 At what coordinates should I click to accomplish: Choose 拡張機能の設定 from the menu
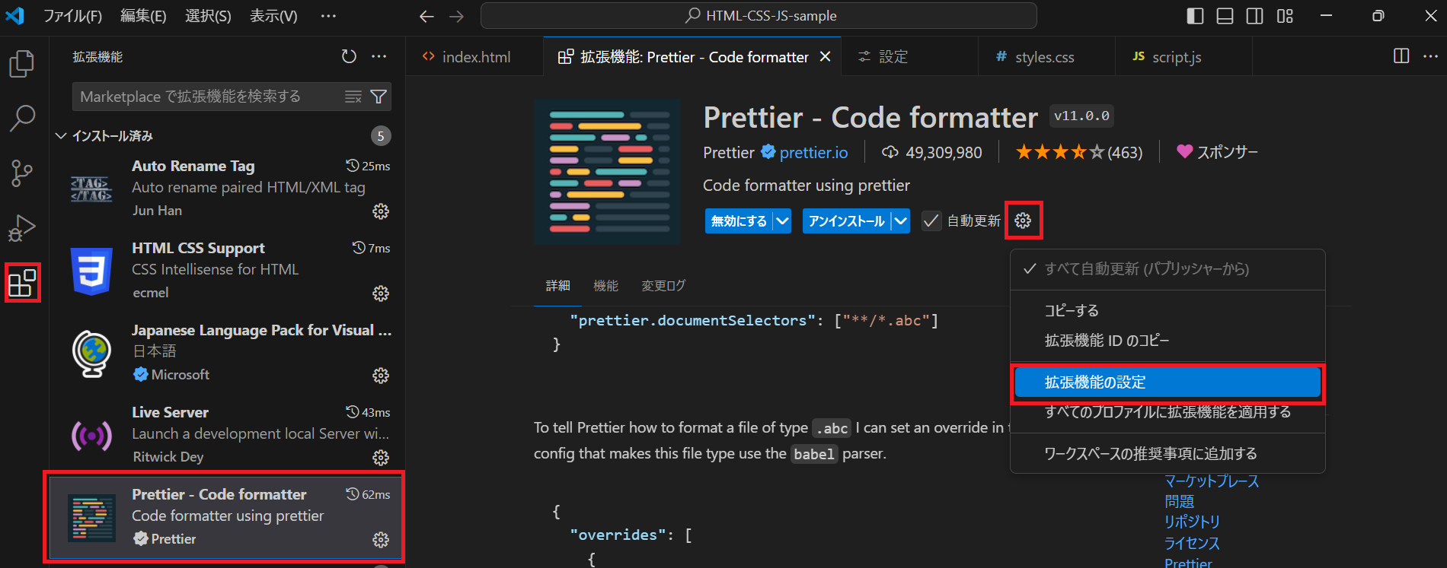pyautogui.click(x=1168, y=382)
